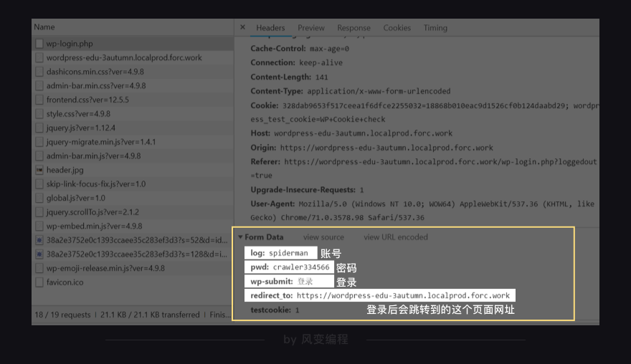Click the avatar icon of s=52 request
The image size is (631, 364).
[39, 240]
